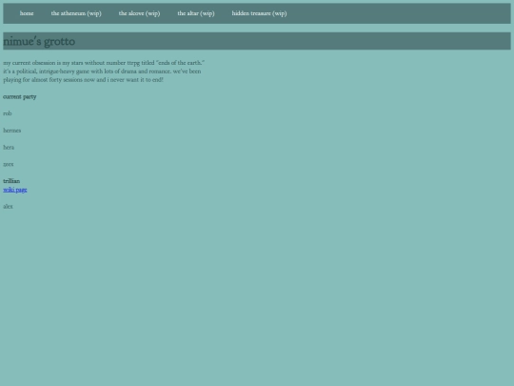
Task: Follow the wiki page link under trillian
Action: click(x=15, y=190)
